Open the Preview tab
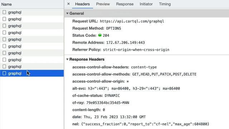The width and height of the screenshot is (229, 129). [103, 4]
